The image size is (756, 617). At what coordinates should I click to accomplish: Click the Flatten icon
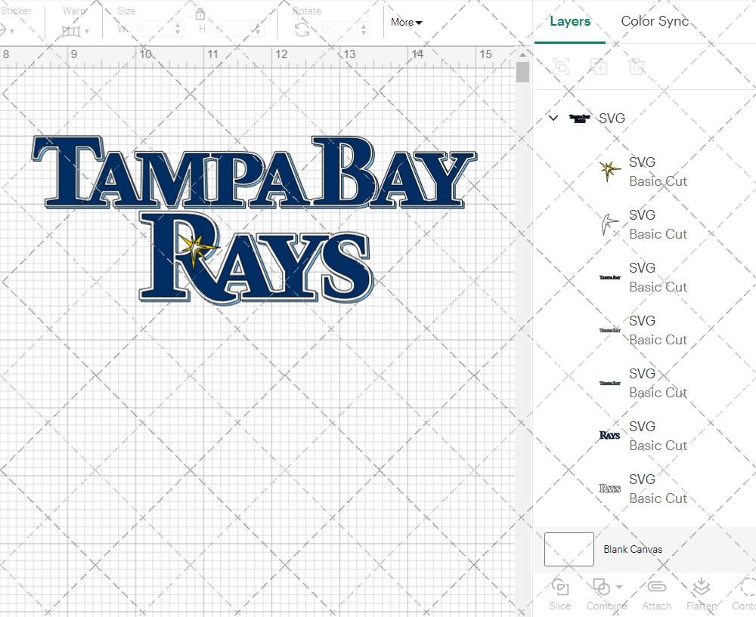[701, 587]
